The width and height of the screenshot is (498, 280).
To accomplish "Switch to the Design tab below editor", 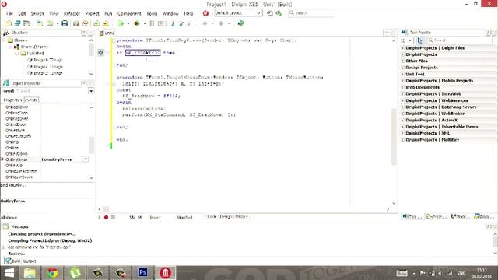I will [226, 216].
